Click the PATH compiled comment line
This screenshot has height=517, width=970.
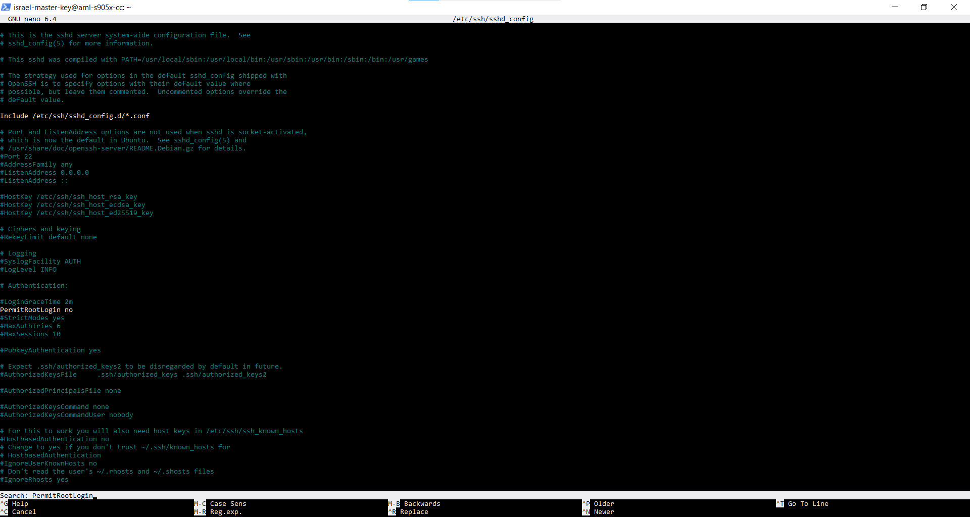point(214,59)
